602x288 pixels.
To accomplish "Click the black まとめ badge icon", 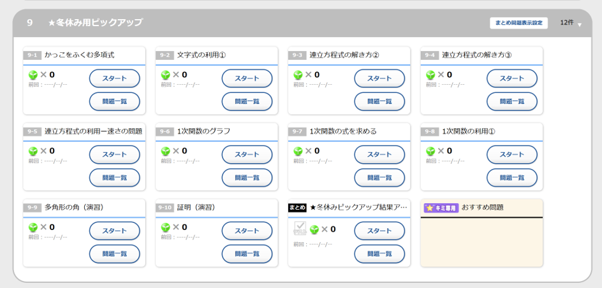I will 297,208.
